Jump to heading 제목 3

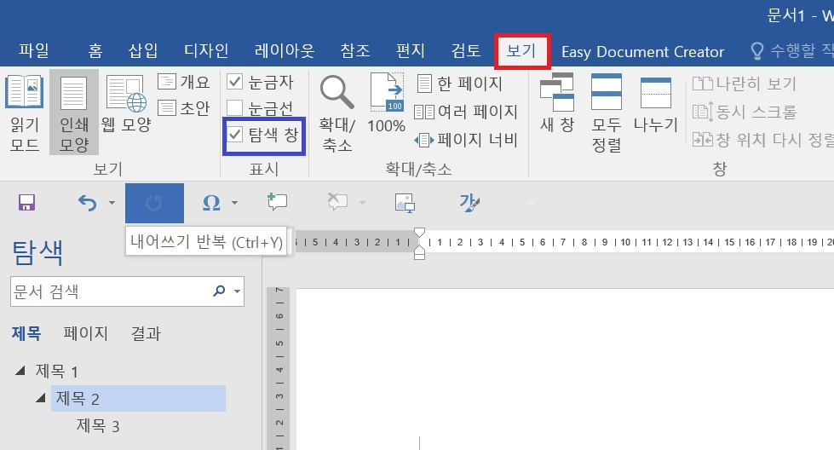(x=98, y=425)
